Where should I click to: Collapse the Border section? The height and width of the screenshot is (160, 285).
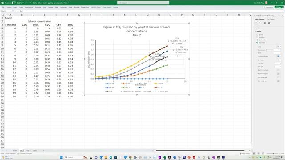(x=256, y=31)
